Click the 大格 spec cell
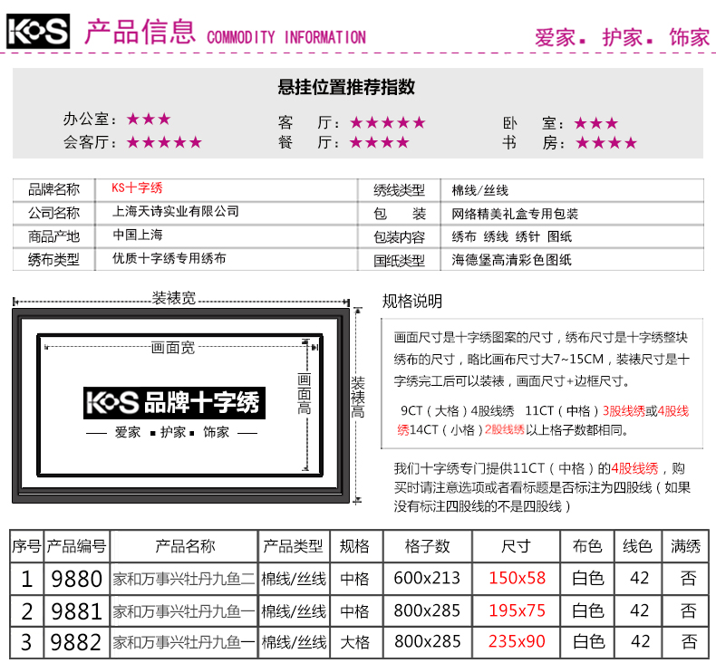This screenshot has height=663, width=716. click(355, 642)
